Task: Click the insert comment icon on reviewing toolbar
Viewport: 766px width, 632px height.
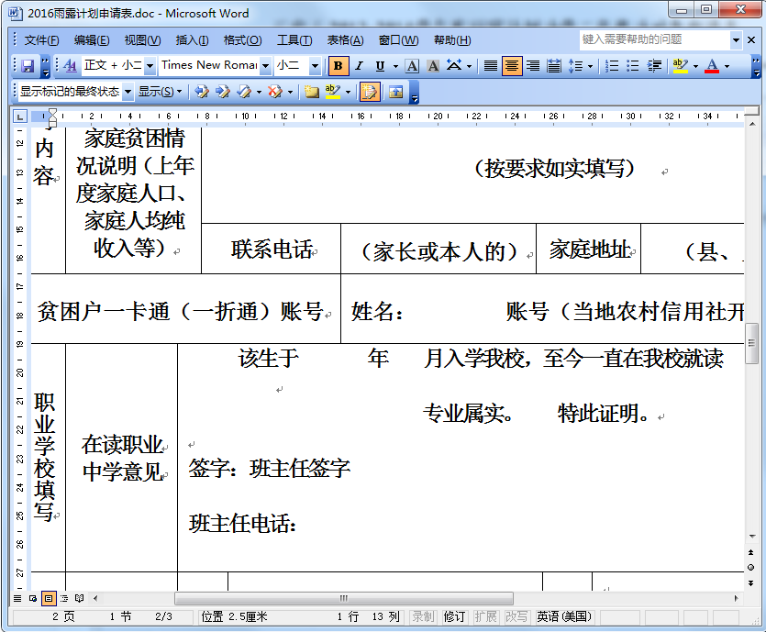Action: 311,92
